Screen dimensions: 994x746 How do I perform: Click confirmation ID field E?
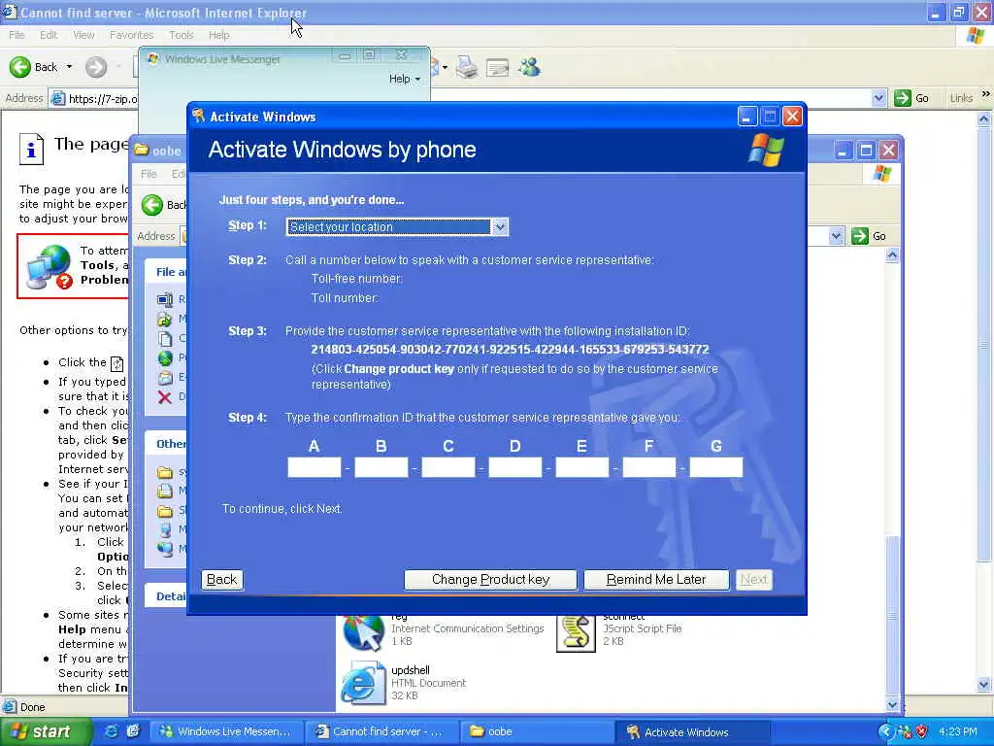click(x=582, y=467)
